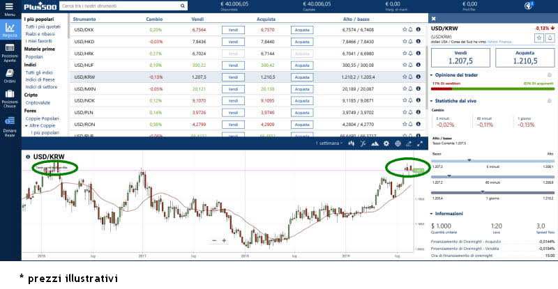The width and height of the screenshot is (558, 289).
Task: Open the main Menu hamburger icon
Action: pyautogui.click(x=10, y=7)
